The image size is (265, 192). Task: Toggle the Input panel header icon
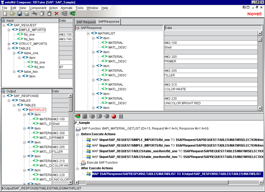coord(3,21)
